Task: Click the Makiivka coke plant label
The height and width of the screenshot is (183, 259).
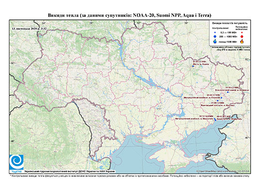Action: [218, 104]
